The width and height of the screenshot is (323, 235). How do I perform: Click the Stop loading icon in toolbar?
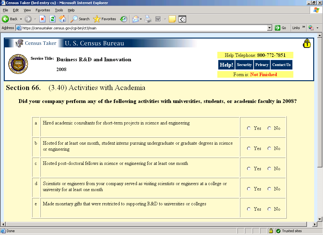click(x=42, y=19)
